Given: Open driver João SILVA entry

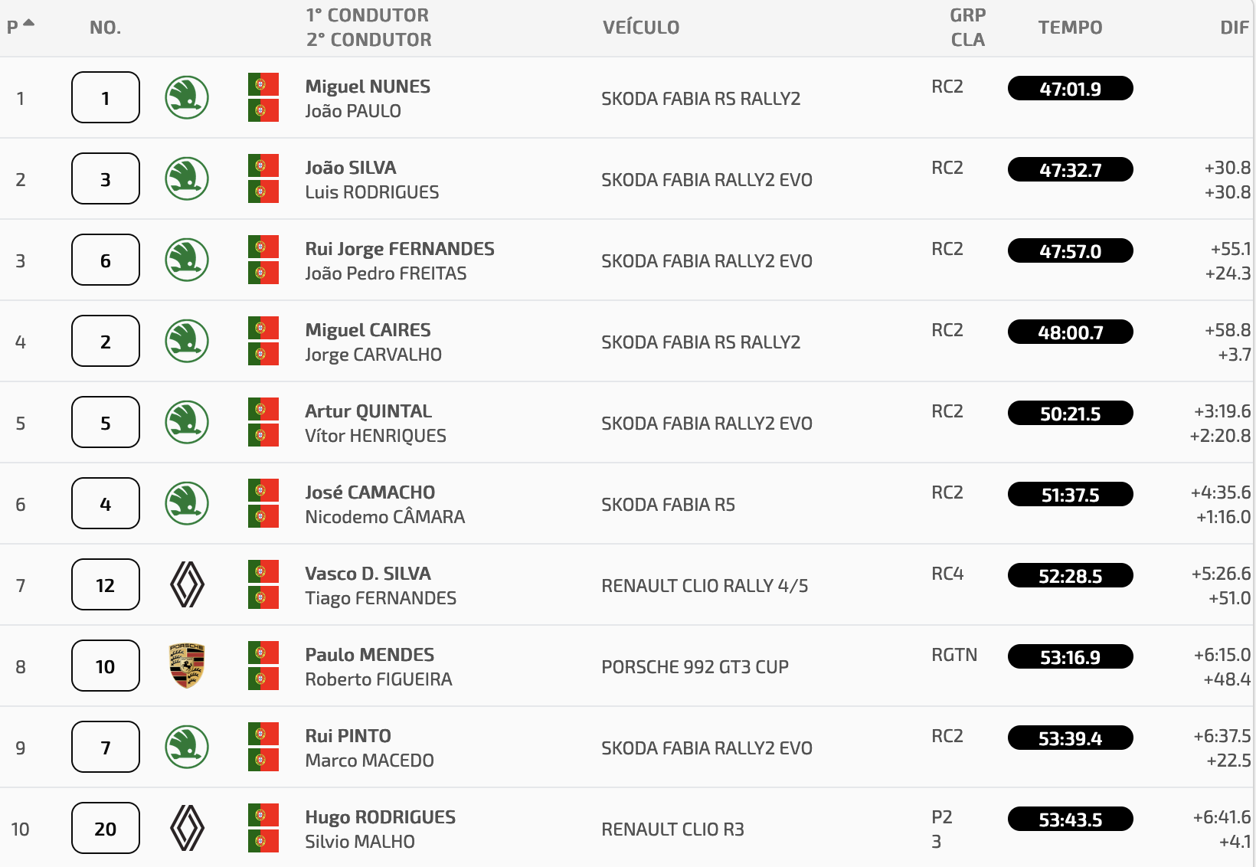Looking at the screenshot, I should click(x=351, y=167).
